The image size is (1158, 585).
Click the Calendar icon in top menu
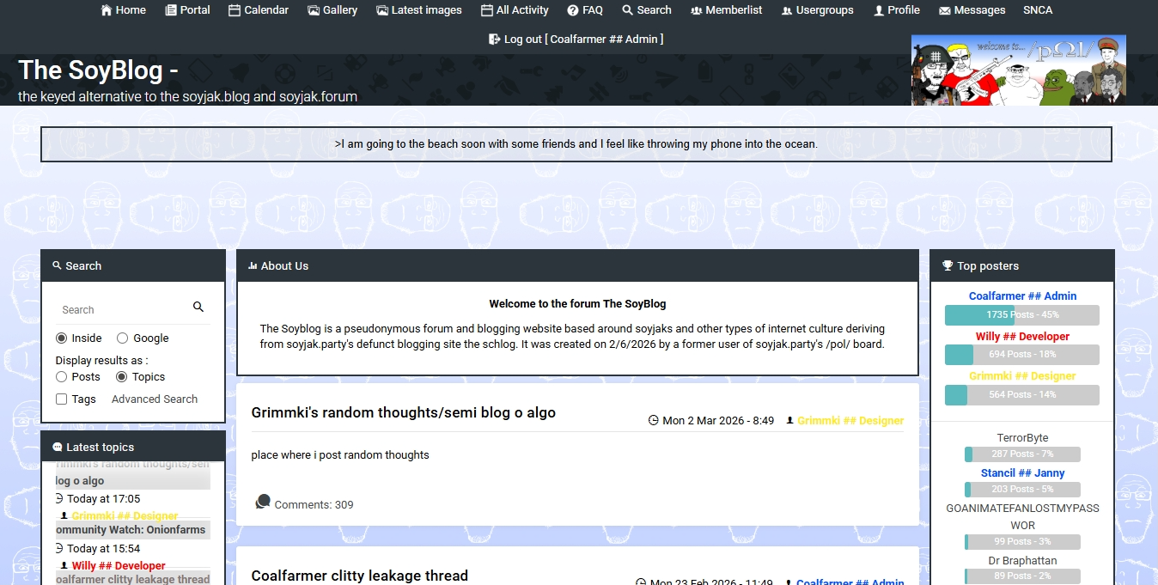235,10
